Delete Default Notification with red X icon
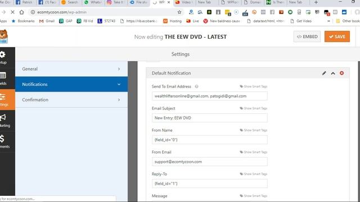Image resolution: width=360 pixels, height=202 pixels. coord(341,73)
